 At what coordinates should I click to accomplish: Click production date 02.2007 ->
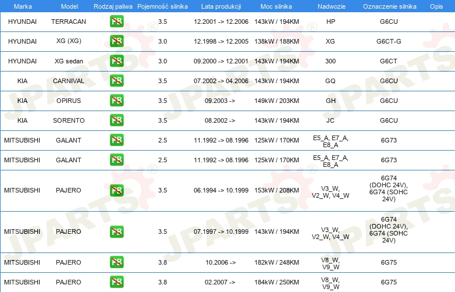pos(220,282)
